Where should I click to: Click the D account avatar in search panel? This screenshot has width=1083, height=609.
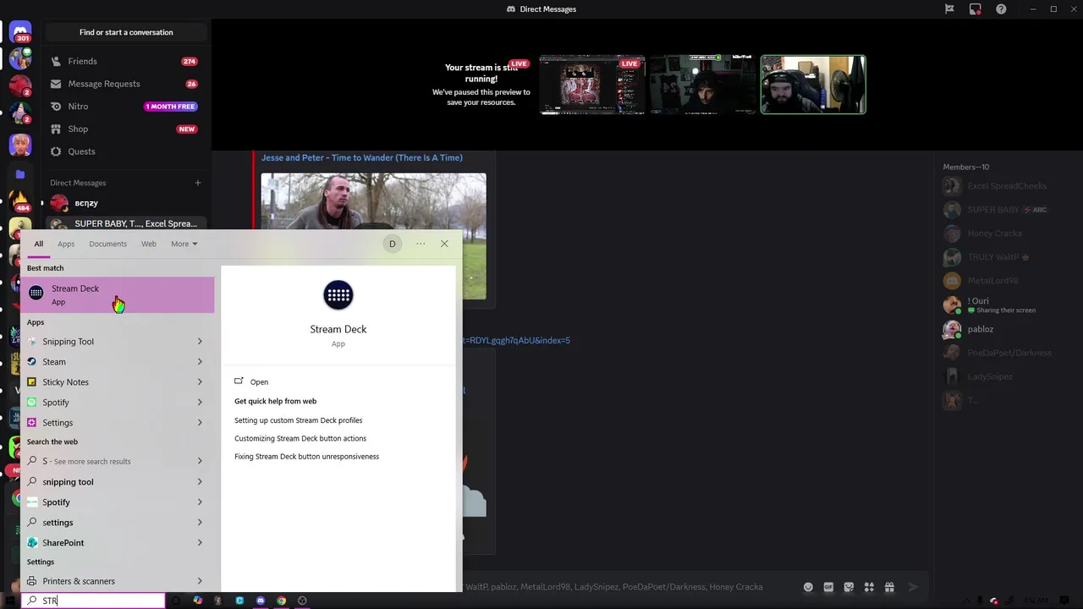tap(392, 244)
